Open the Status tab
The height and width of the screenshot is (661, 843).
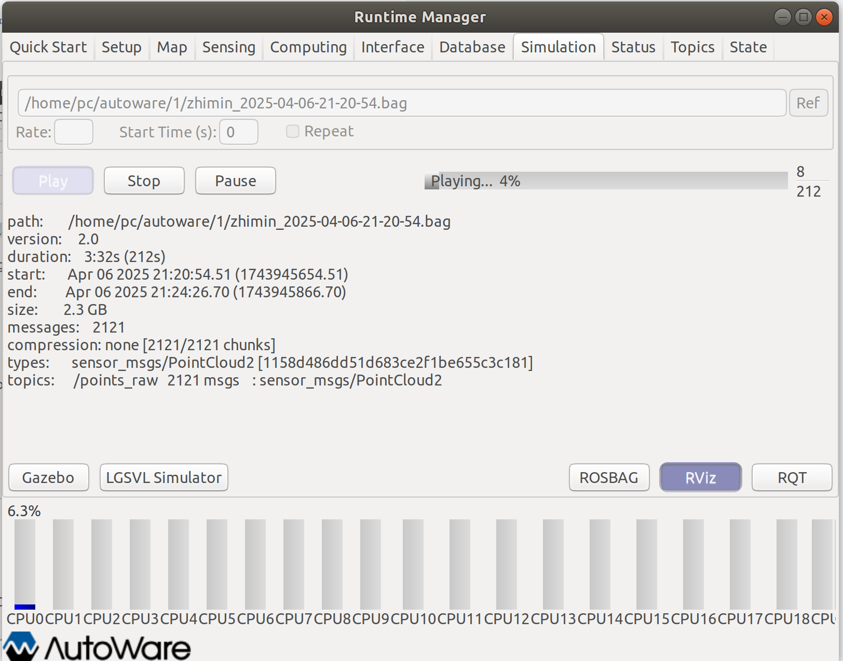point(633,47)
